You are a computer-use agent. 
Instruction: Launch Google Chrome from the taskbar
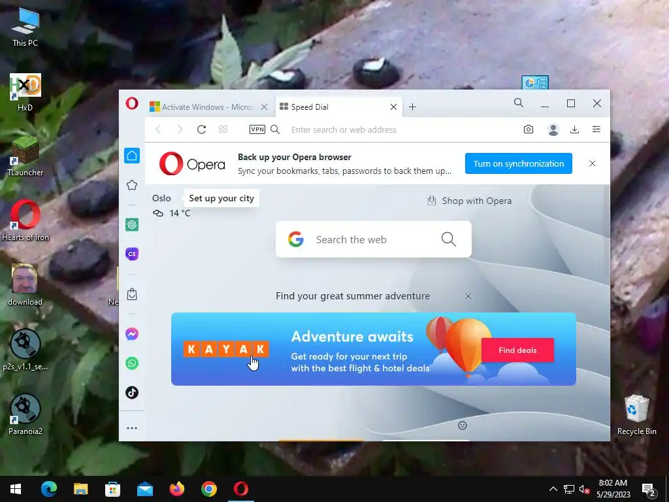coord(208,489)
